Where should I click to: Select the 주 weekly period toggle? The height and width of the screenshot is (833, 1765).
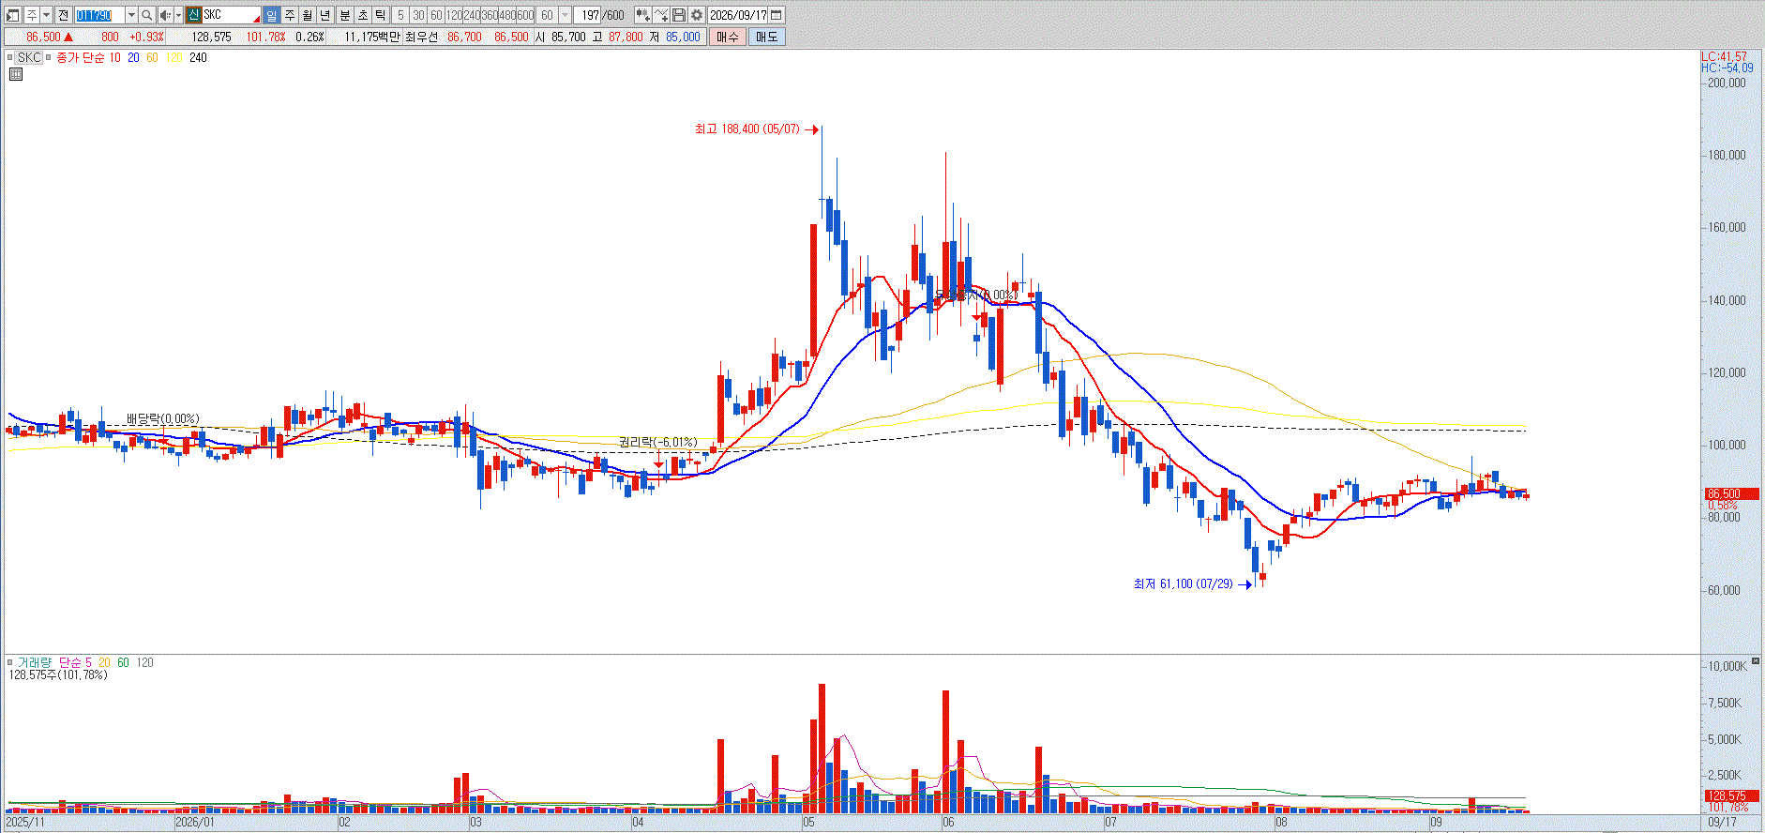point(290,15)
